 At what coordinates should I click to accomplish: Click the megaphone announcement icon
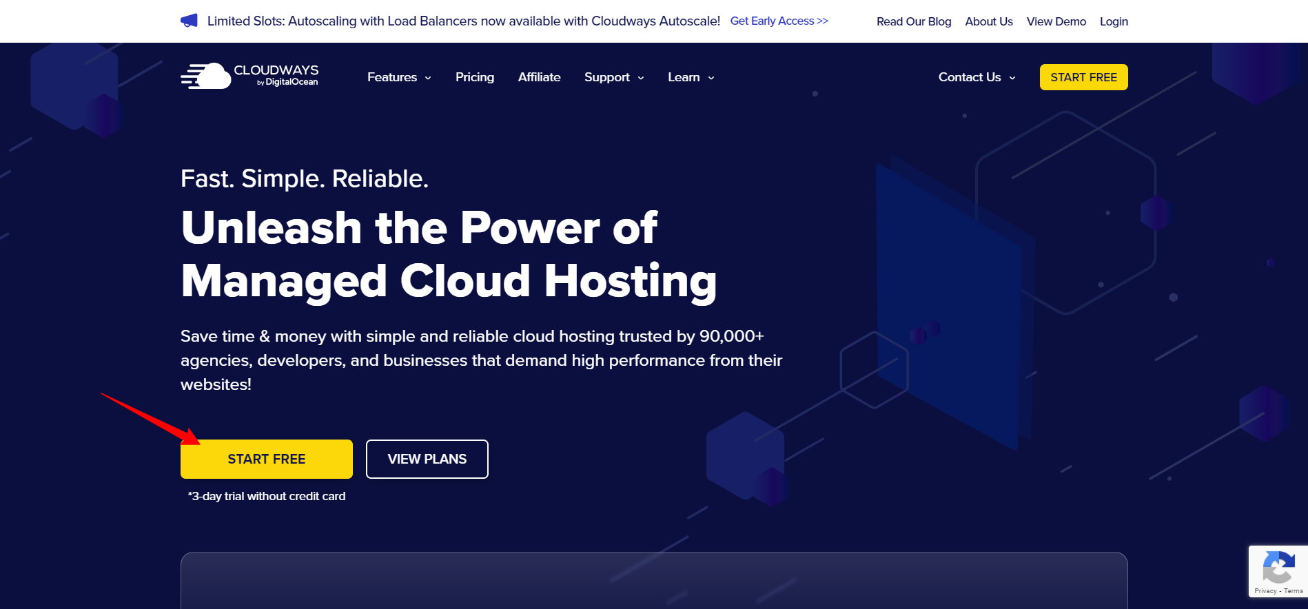pos(189,21)
